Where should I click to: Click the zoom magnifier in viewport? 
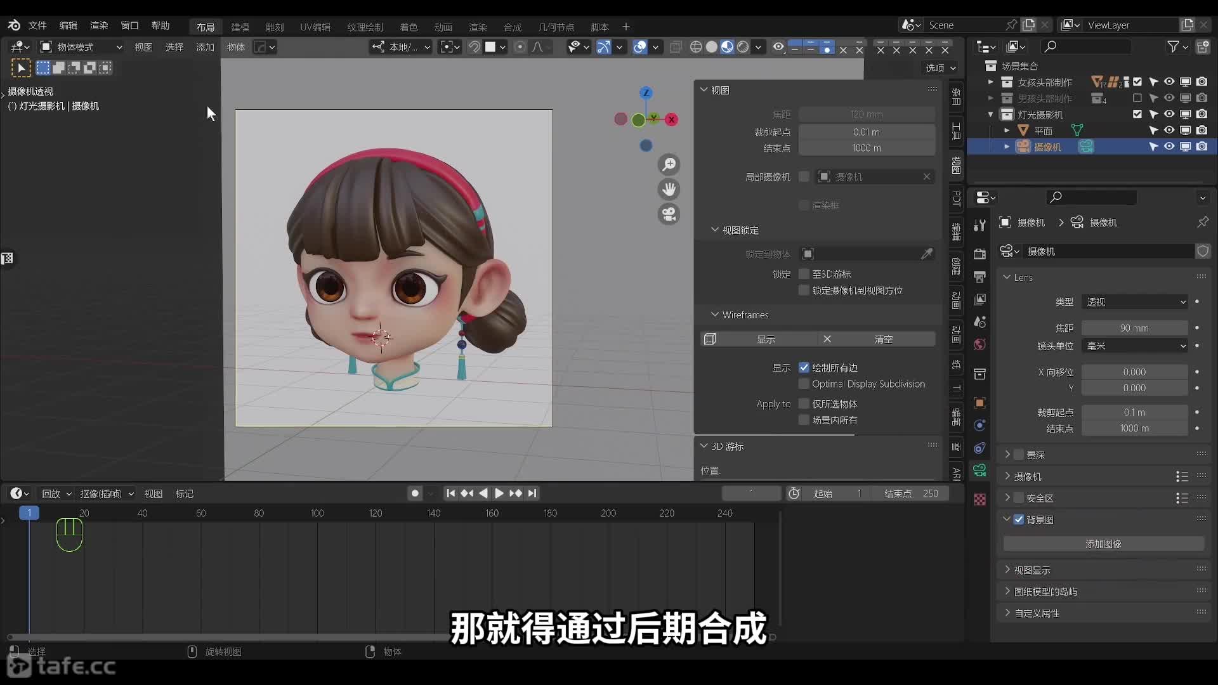669,165
